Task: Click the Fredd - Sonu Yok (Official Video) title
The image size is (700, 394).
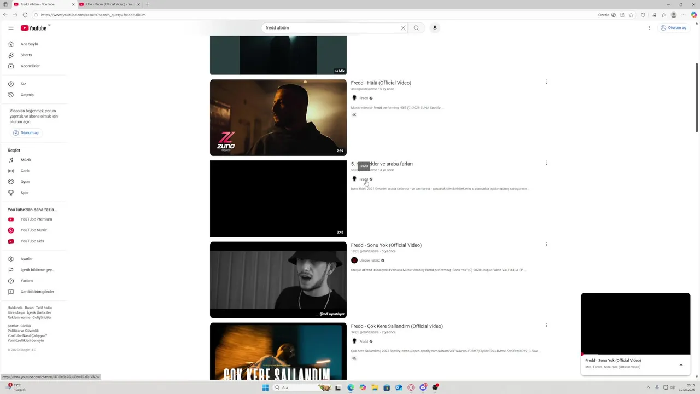Action: 386,245
